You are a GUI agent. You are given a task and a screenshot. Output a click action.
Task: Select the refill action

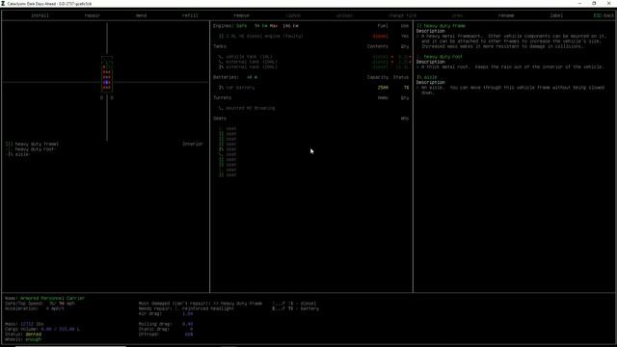pos(190,15)
